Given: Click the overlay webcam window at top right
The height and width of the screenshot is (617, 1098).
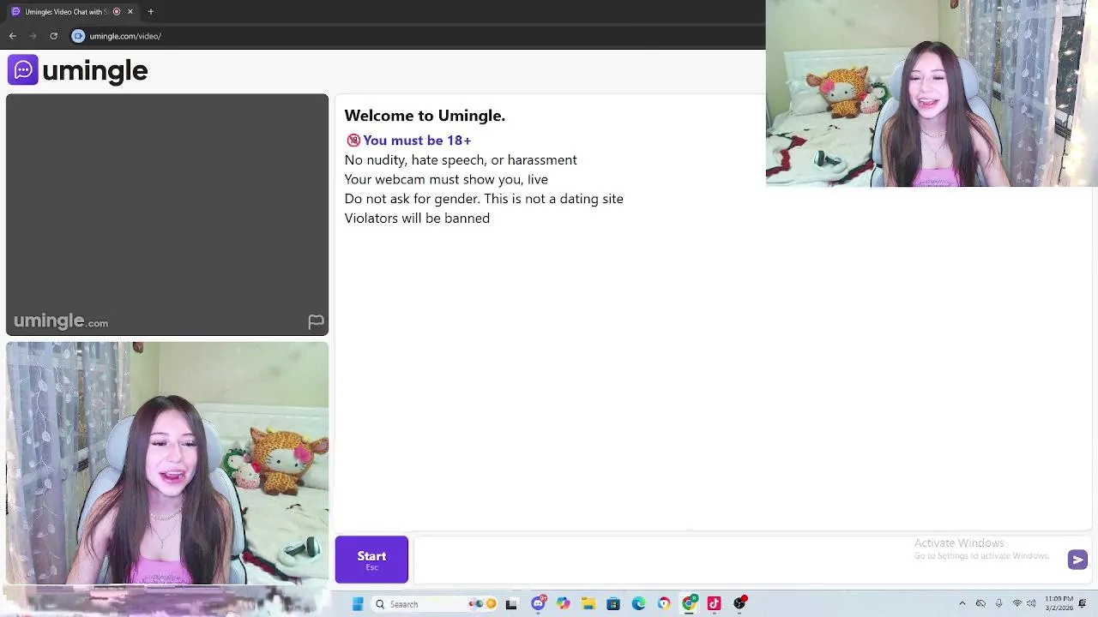Looking at the screenshot, I should (x=932, y=93).
